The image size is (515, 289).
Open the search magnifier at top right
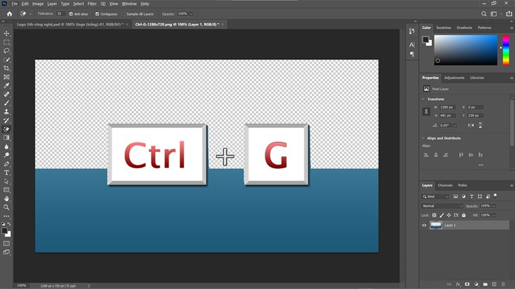(484, 13)
